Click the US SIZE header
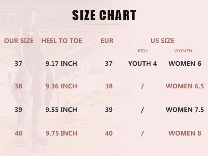Image resolution: width=208 pixels, height=156 pixels. [x=163, y=41]
